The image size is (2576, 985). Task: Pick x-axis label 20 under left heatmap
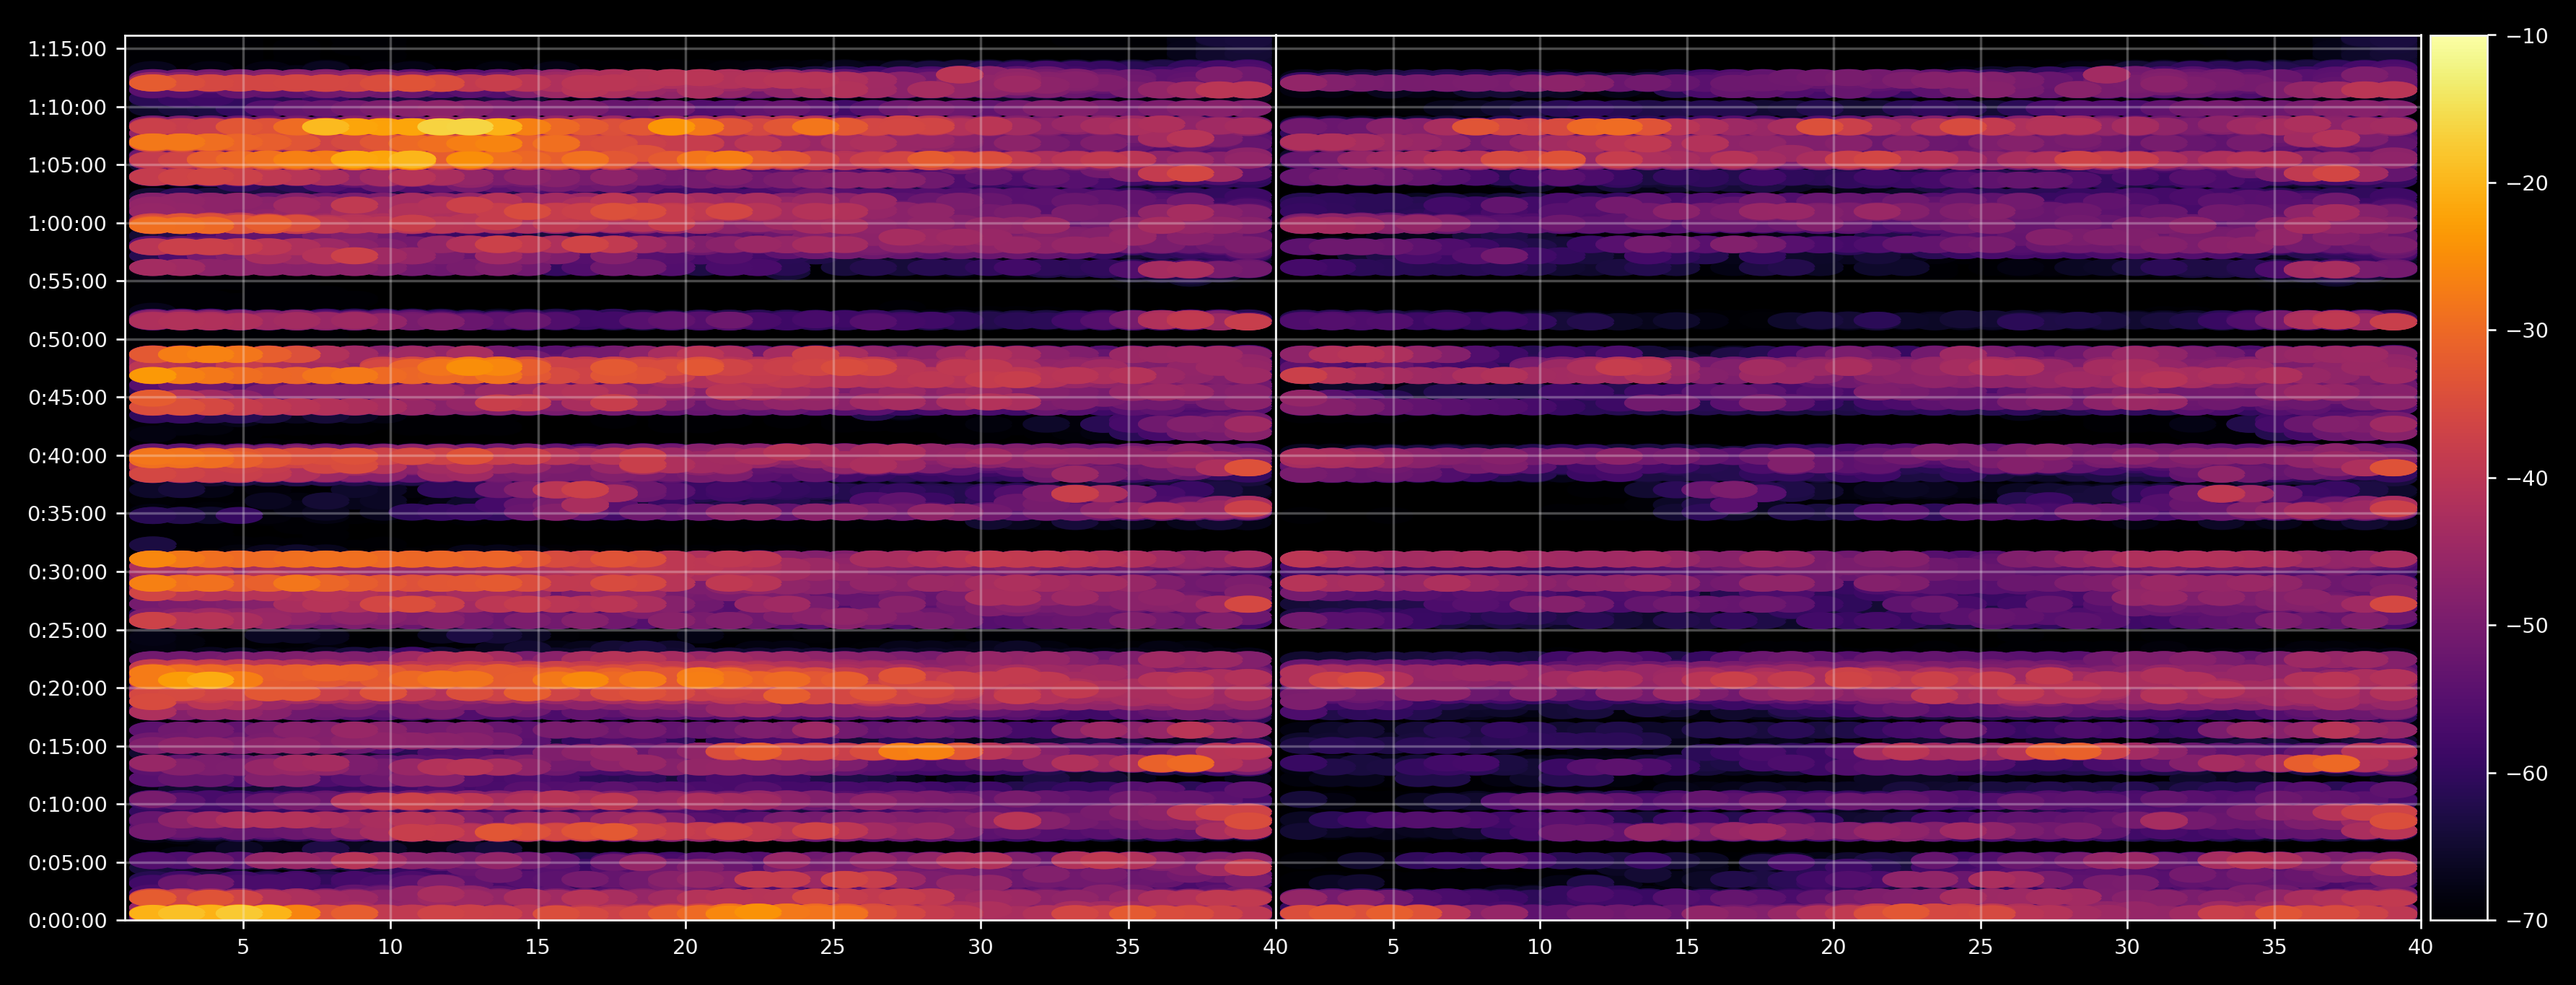point(685,946)
